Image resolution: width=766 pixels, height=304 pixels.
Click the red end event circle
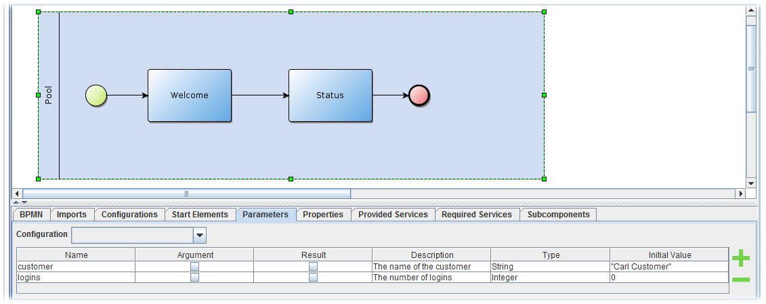click(x=419, y=95)
